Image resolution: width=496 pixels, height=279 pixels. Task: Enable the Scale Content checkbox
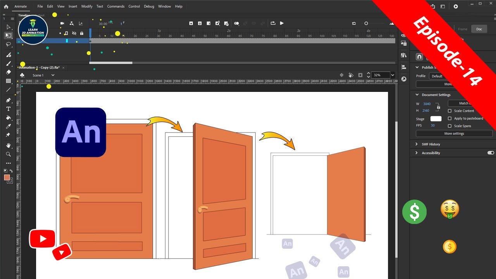(x=450, y=111)
